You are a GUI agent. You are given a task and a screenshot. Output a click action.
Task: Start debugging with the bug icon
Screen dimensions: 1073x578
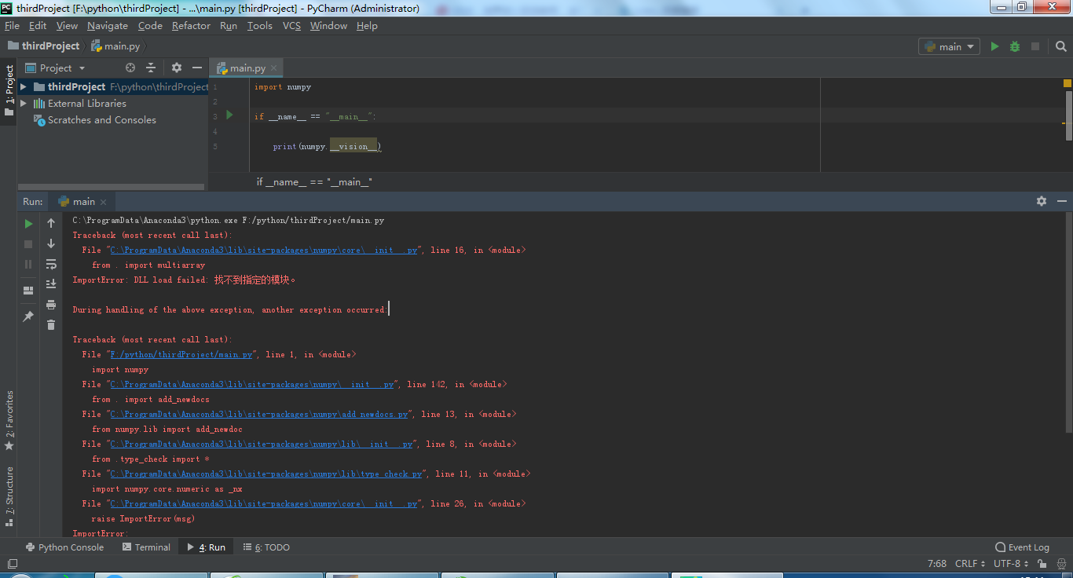click(1015, 46)
